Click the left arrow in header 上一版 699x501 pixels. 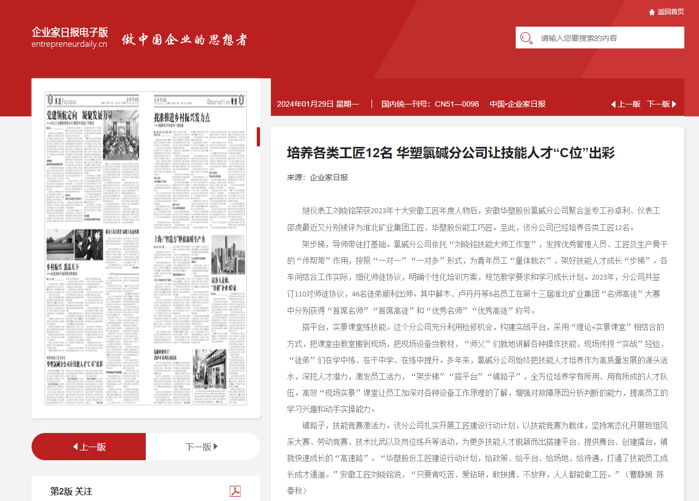point(613,104)
